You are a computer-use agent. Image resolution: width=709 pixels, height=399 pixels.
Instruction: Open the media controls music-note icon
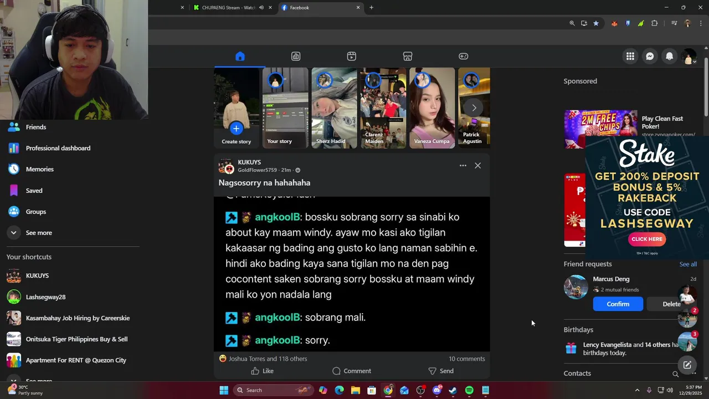[674, 23]
